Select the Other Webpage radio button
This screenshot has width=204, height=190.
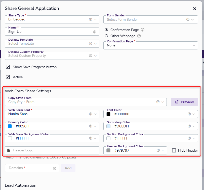click(x=106, y=36)
